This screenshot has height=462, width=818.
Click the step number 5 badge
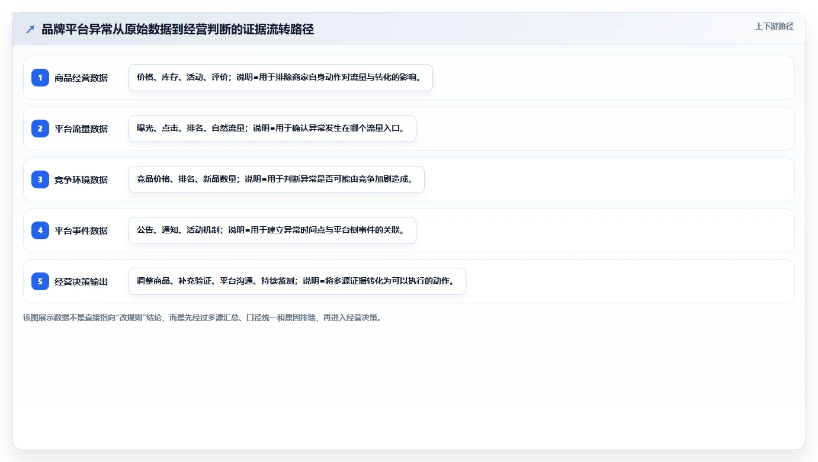point(40,281)
